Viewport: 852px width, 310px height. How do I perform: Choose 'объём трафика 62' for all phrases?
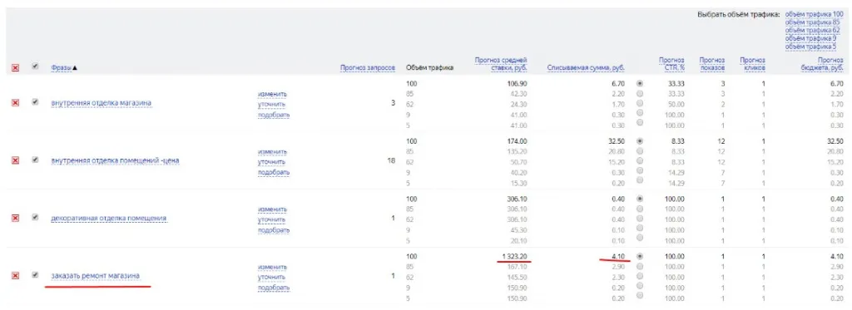point(812,31)
